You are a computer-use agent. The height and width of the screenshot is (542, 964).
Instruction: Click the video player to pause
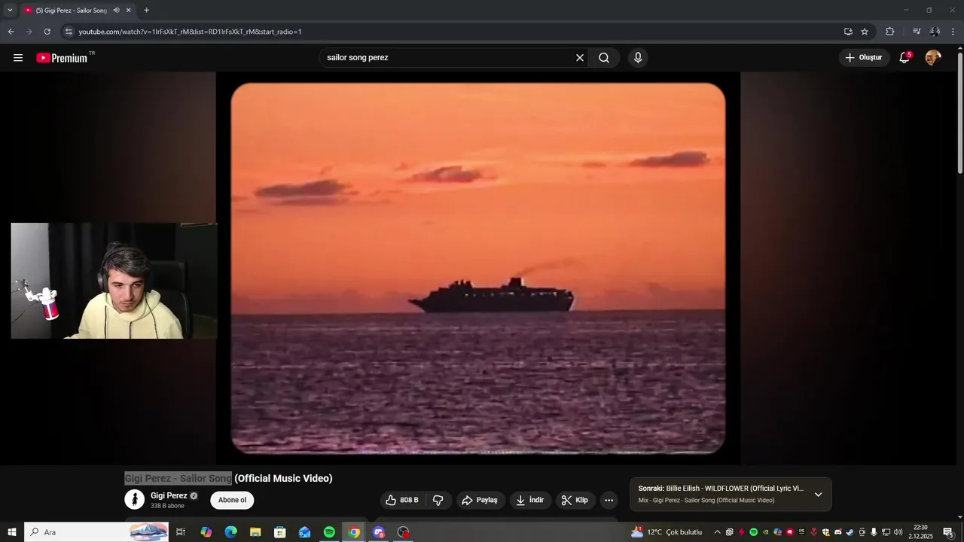pos(478,268)
